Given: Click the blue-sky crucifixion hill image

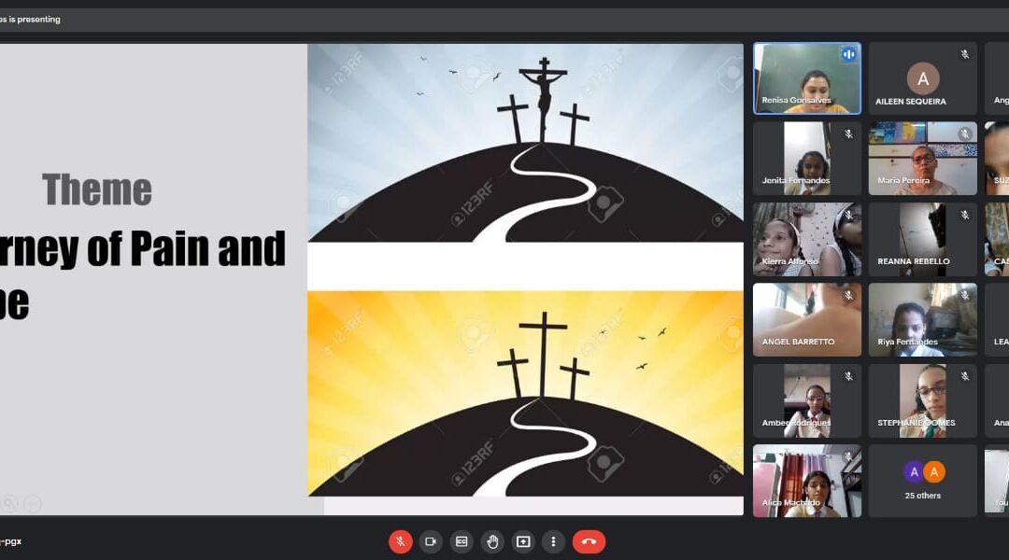Looking at the screenshot, I should pos(525,143).
